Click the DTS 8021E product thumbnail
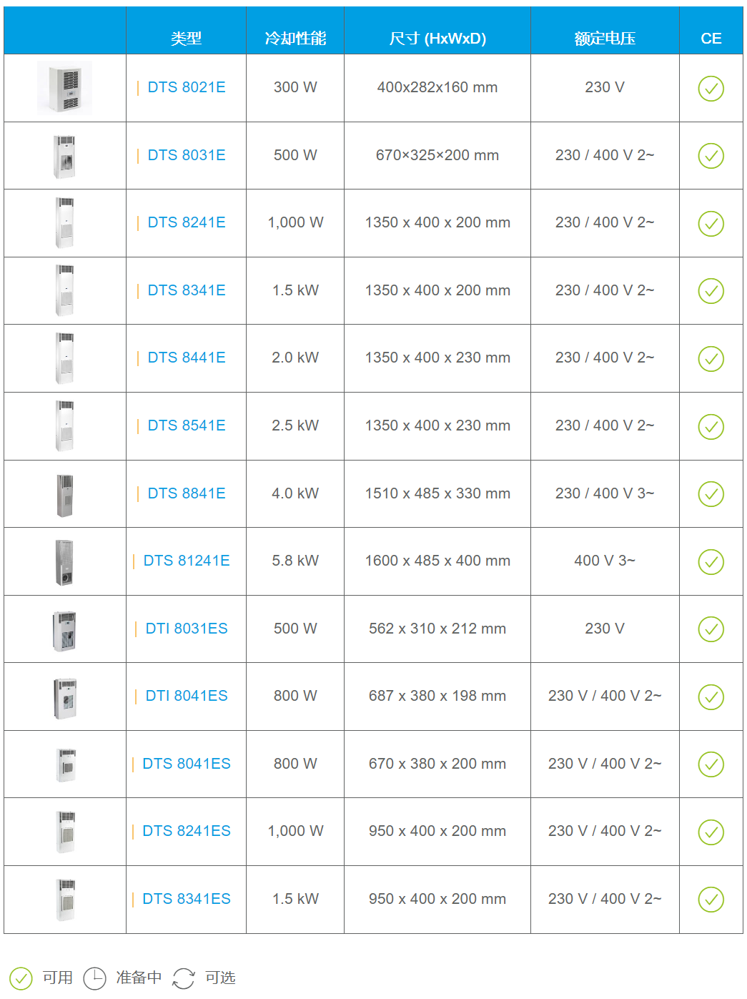 point(65,88)
